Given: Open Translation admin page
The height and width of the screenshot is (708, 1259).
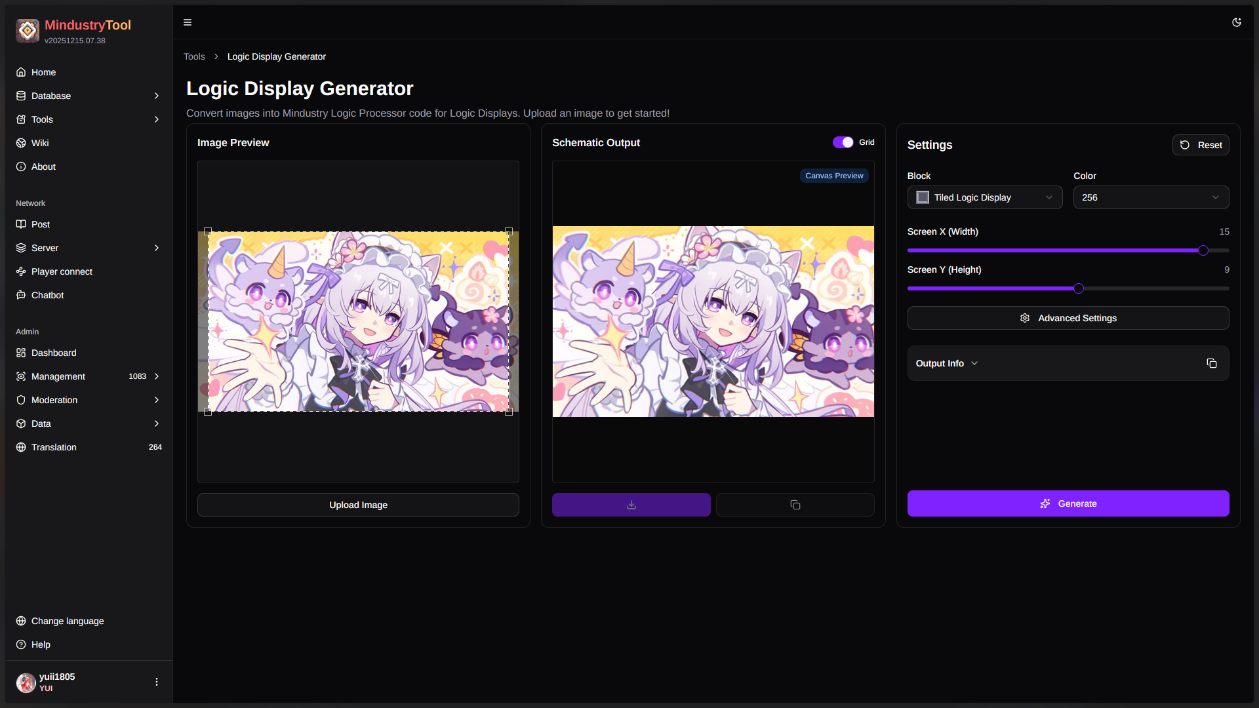Looking at the screenshot, I should point(54,447).
